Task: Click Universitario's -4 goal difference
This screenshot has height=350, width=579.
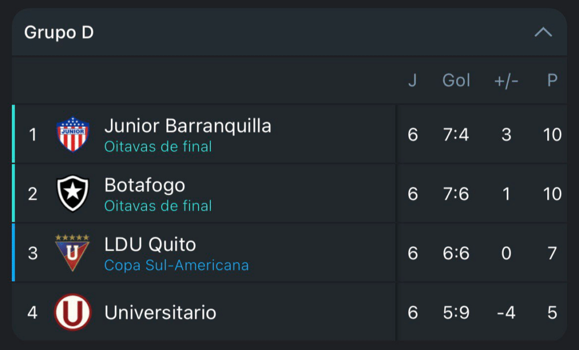Action: (506, 312)
